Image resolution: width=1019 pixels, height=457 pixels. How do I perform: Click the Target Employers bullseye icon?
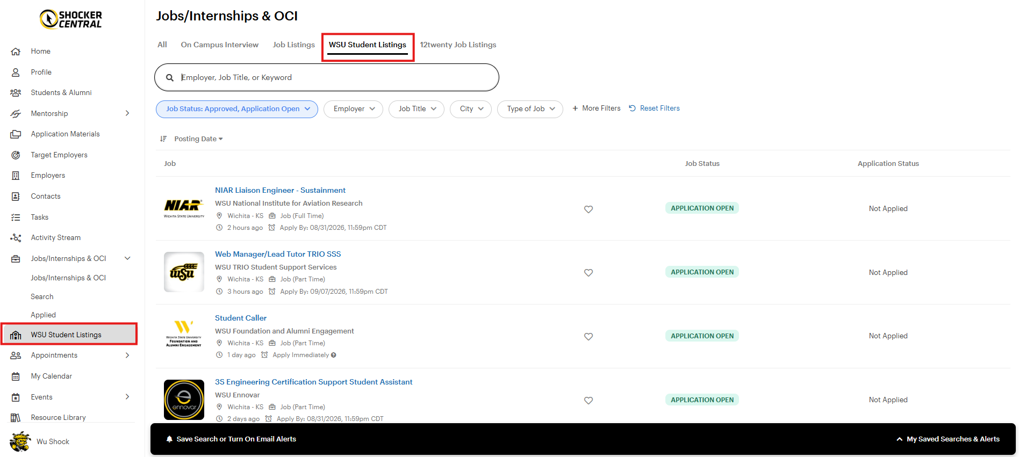[x=16, y=155]
